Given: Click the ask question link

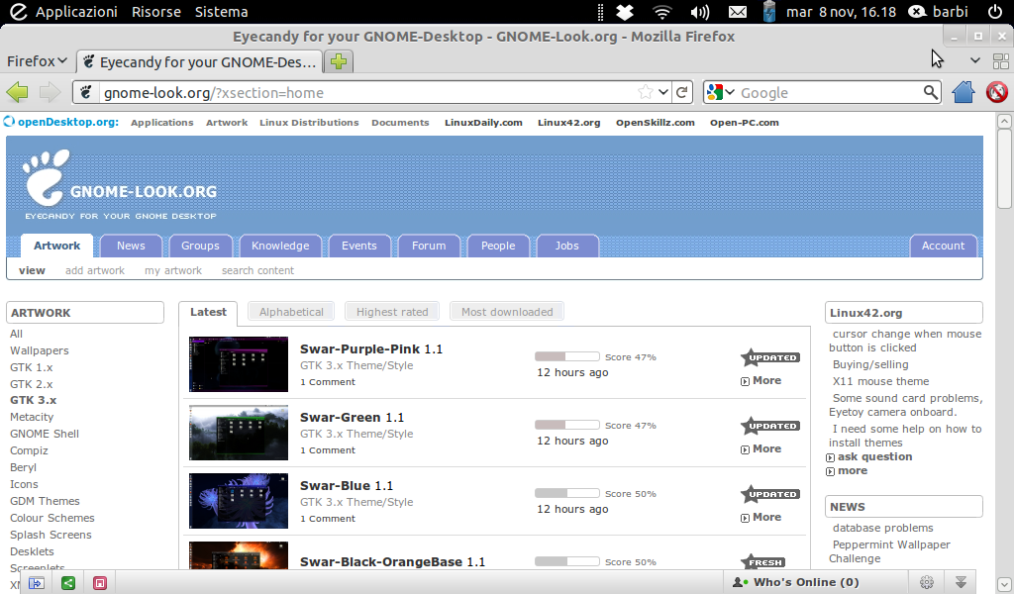Looking at the screenshot, I should pos(874,456).
